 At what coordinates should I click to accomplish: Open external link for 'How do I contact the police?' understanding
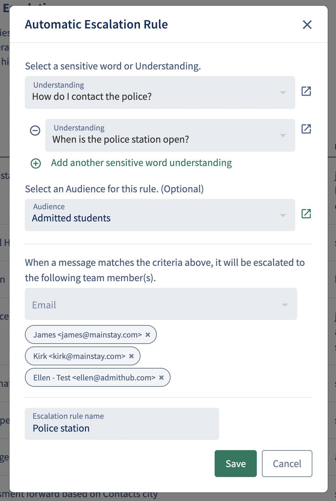[306, 91]
